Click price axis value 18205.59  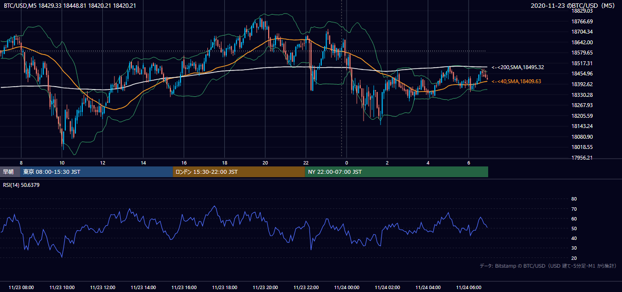click(582, 116)
